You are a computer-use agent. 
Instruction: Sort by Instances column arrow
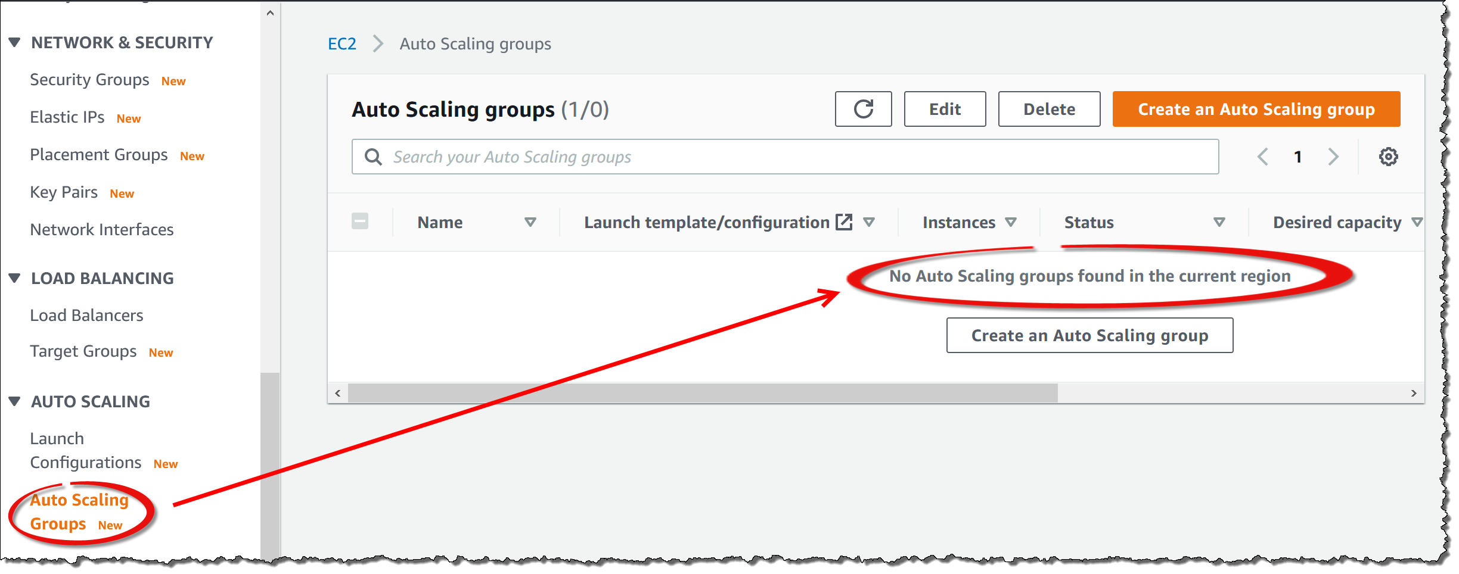(x=1011, y=222)
